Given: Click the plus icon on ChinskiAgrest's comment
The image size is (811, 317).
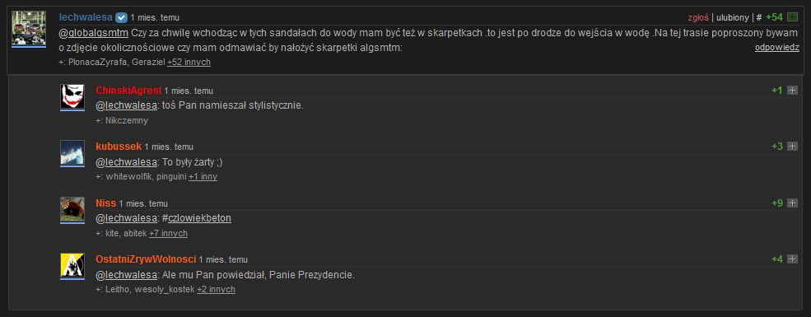Looking at the screenshot, I should (x=792, y=91).
